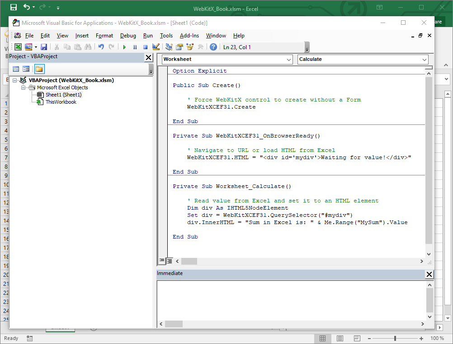453x344 pixels.
Task: Switch to Full Module View
Action: 170,261
